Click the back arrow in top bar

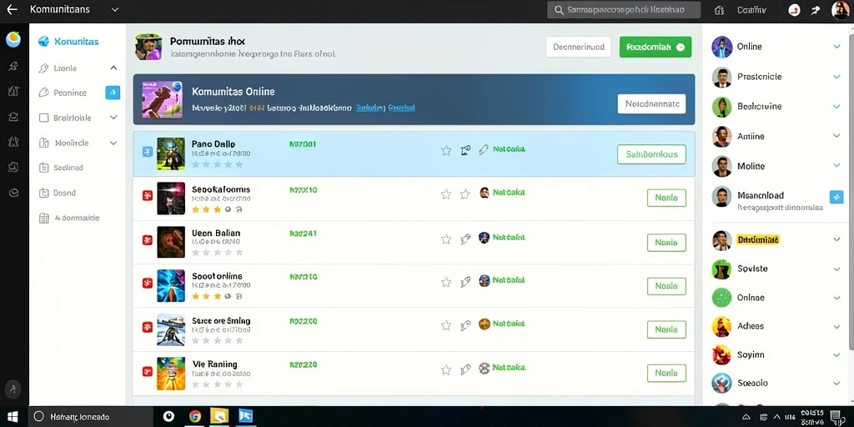pos(12,10)
